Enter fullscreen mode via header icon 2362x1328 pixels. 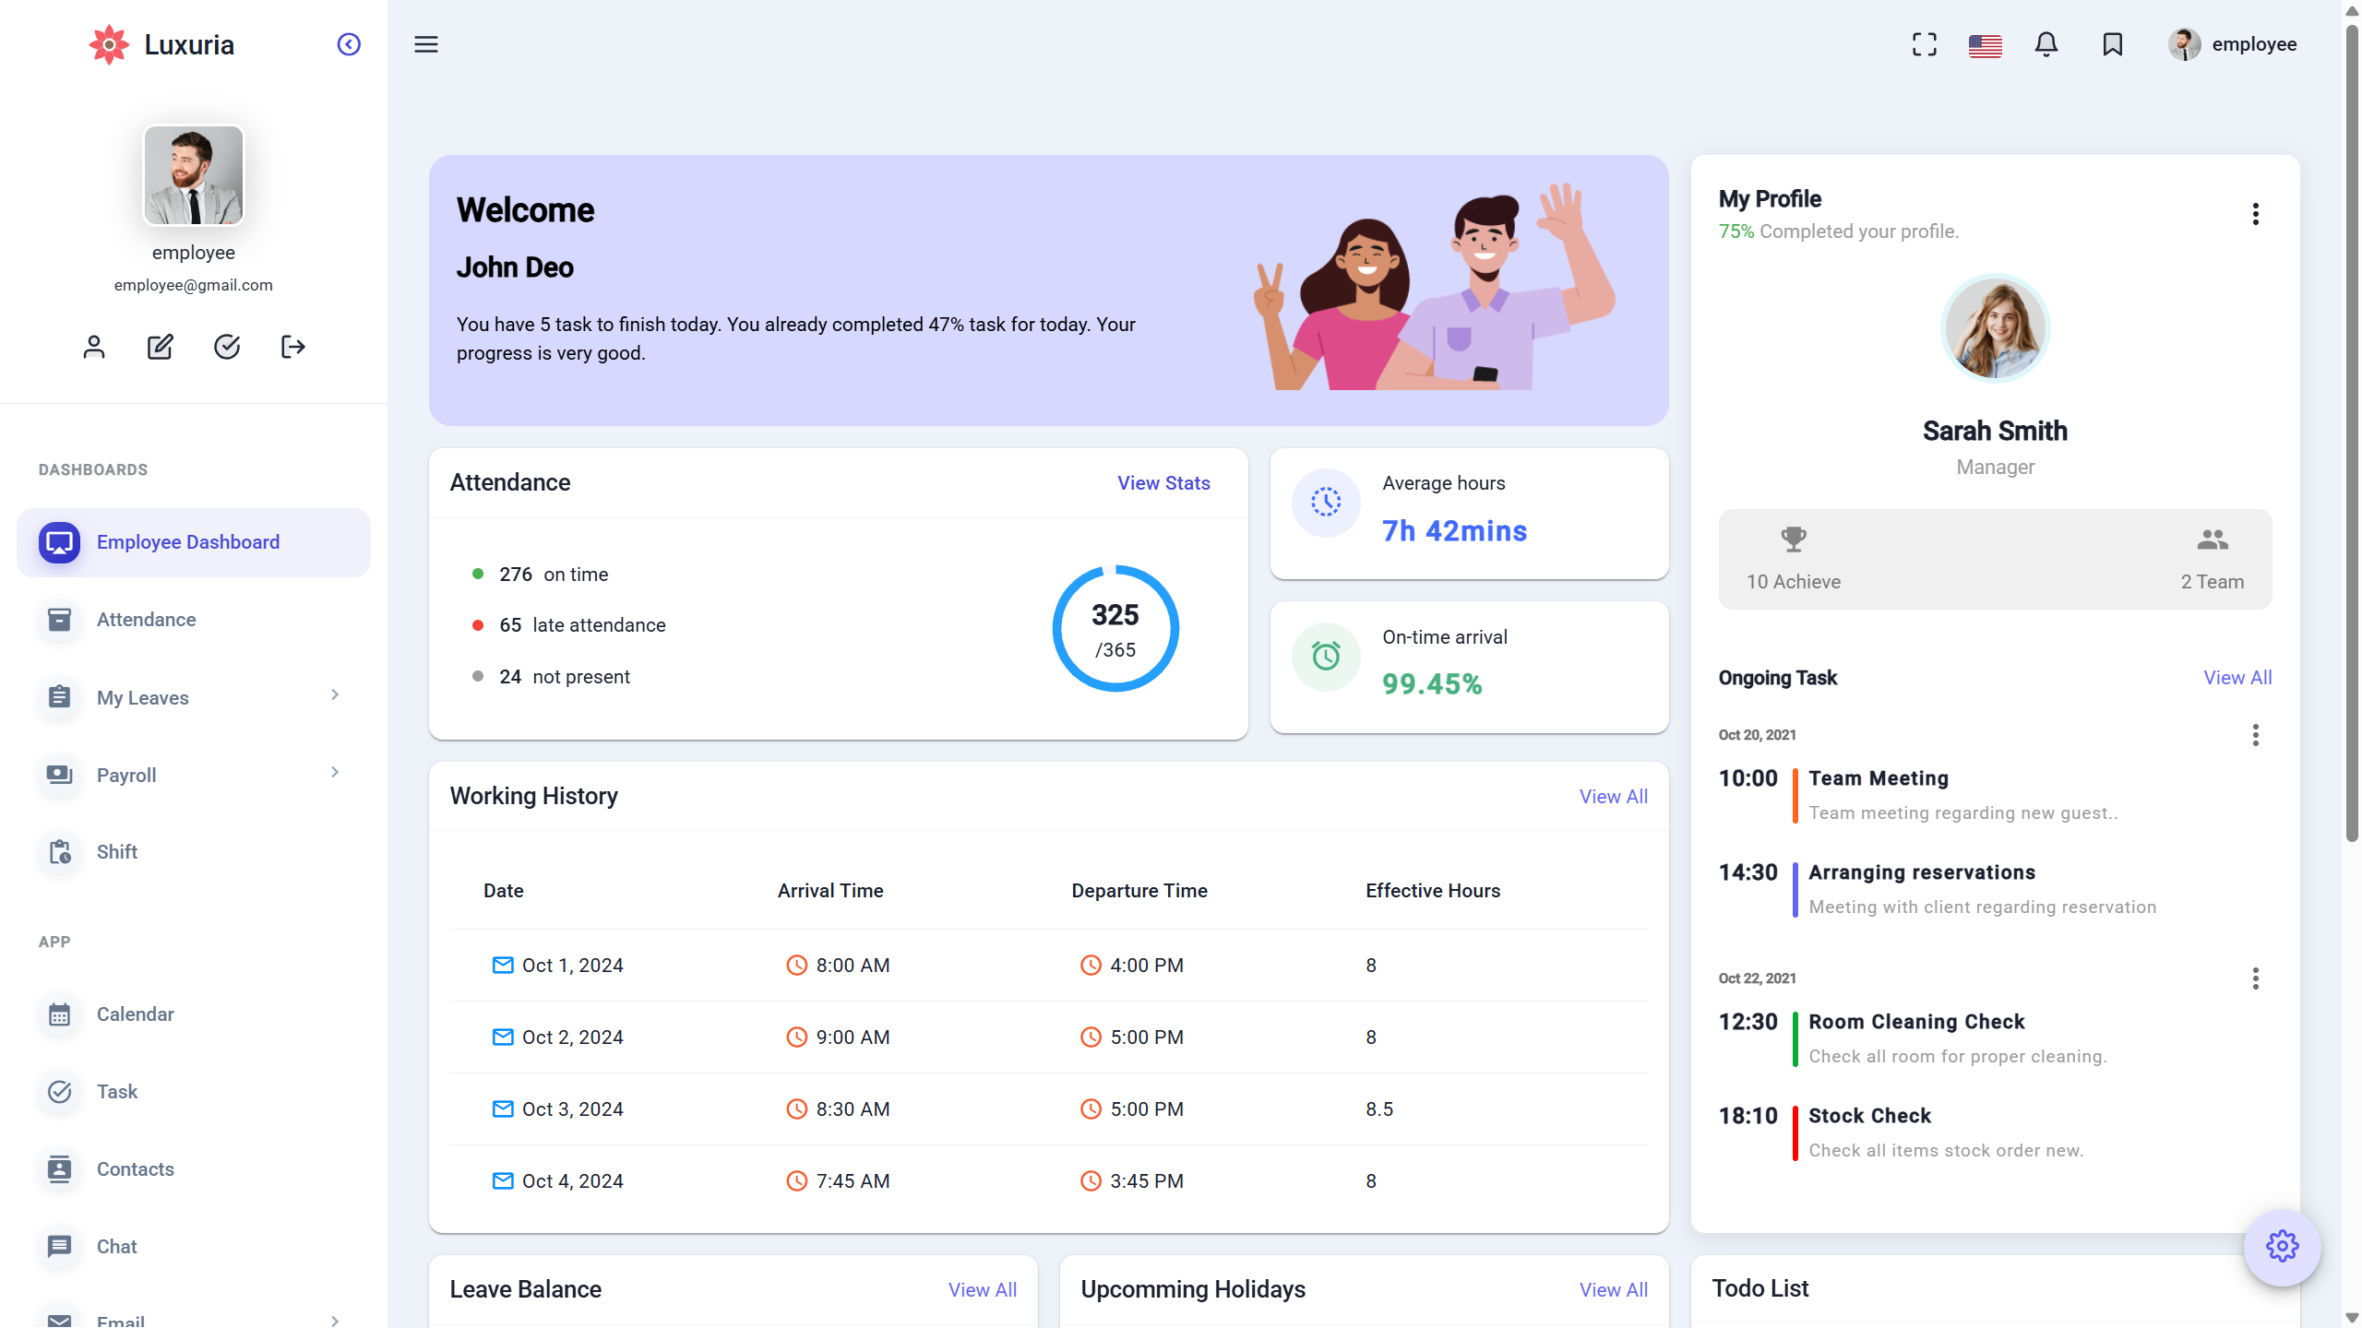[1925, 44]
